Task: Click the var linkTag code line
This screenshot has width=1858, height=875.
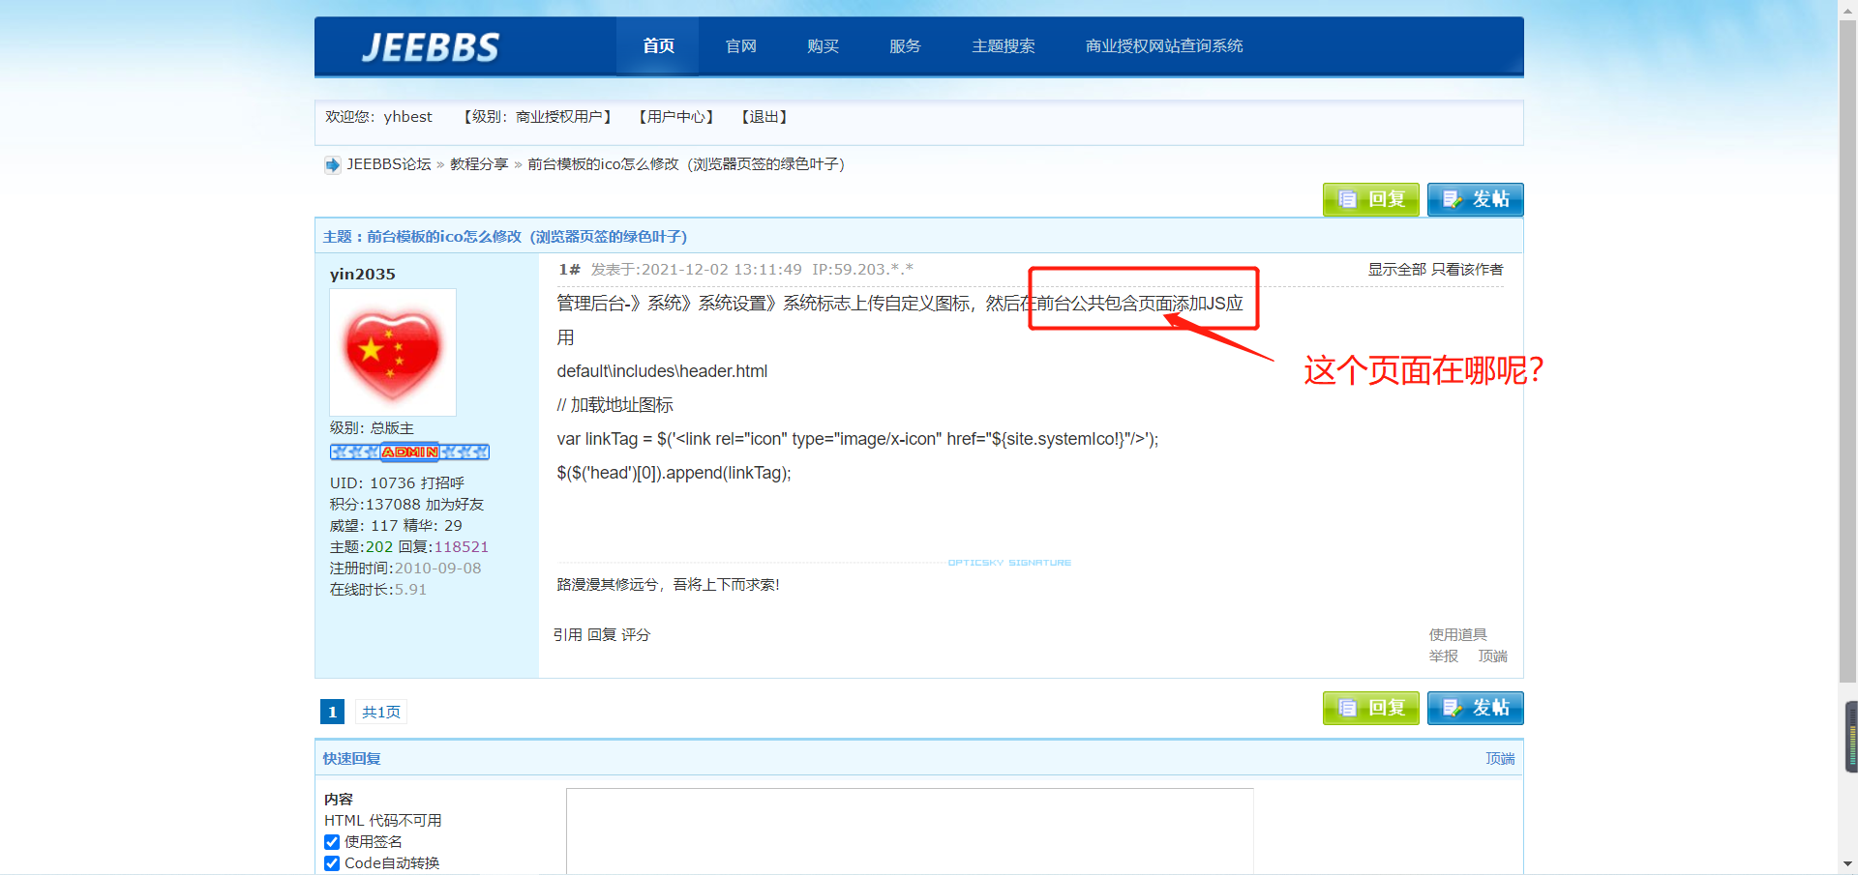Action: [x=857, y=439]
